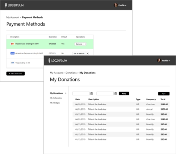This screenshot has height=154, width=176.
Task: Go to My Account breadcrumb in My Donations
Action: point(56,73)
